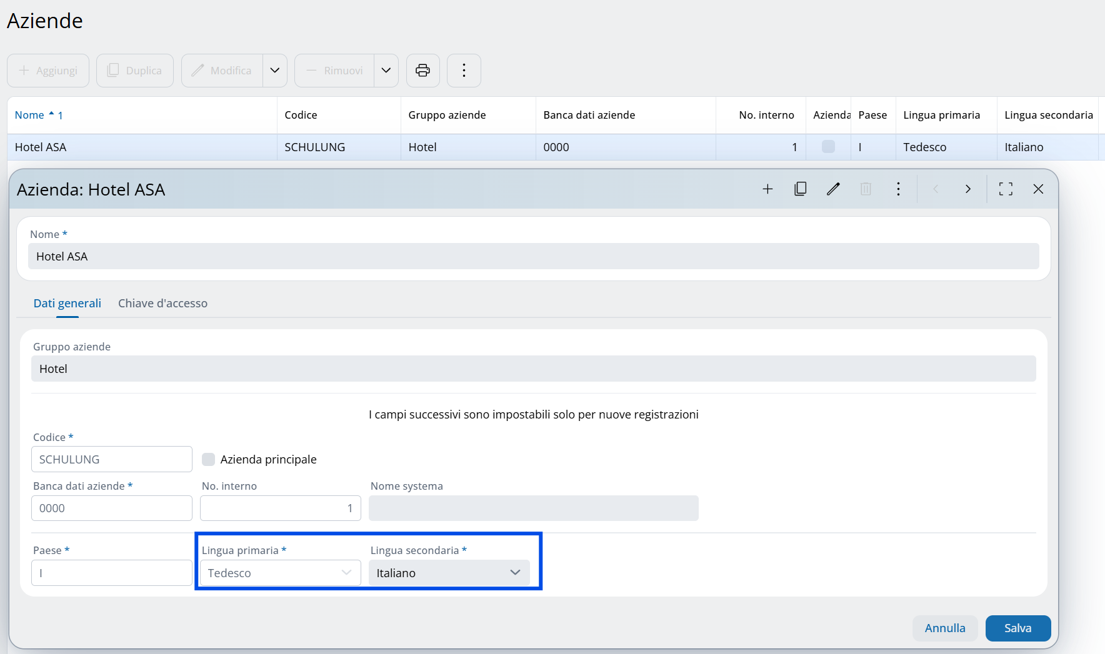This screenshot has height=654, width=1105.
Task: Click the plus icon in the Azienda header
Action: pyautogui.click(x=767, y=189)
